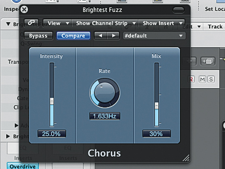Click the Intensity slider handle
The width and height of the screenshot is (225, 169).
click(x=52, y=101)
